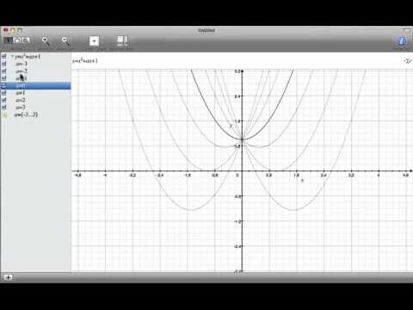Collapse the y=x²+ax+1 group disclosure triangle
This screenshot has height=310, width=413.
click(12, 57)
